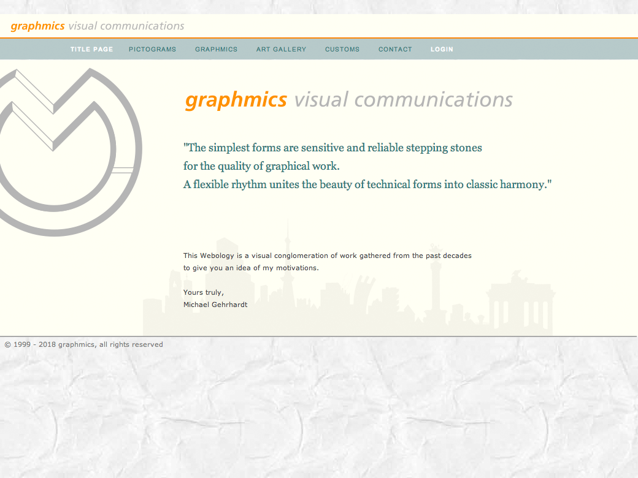Open the Graphmics navigation item

pyautogui.click(x=216, y=49)
